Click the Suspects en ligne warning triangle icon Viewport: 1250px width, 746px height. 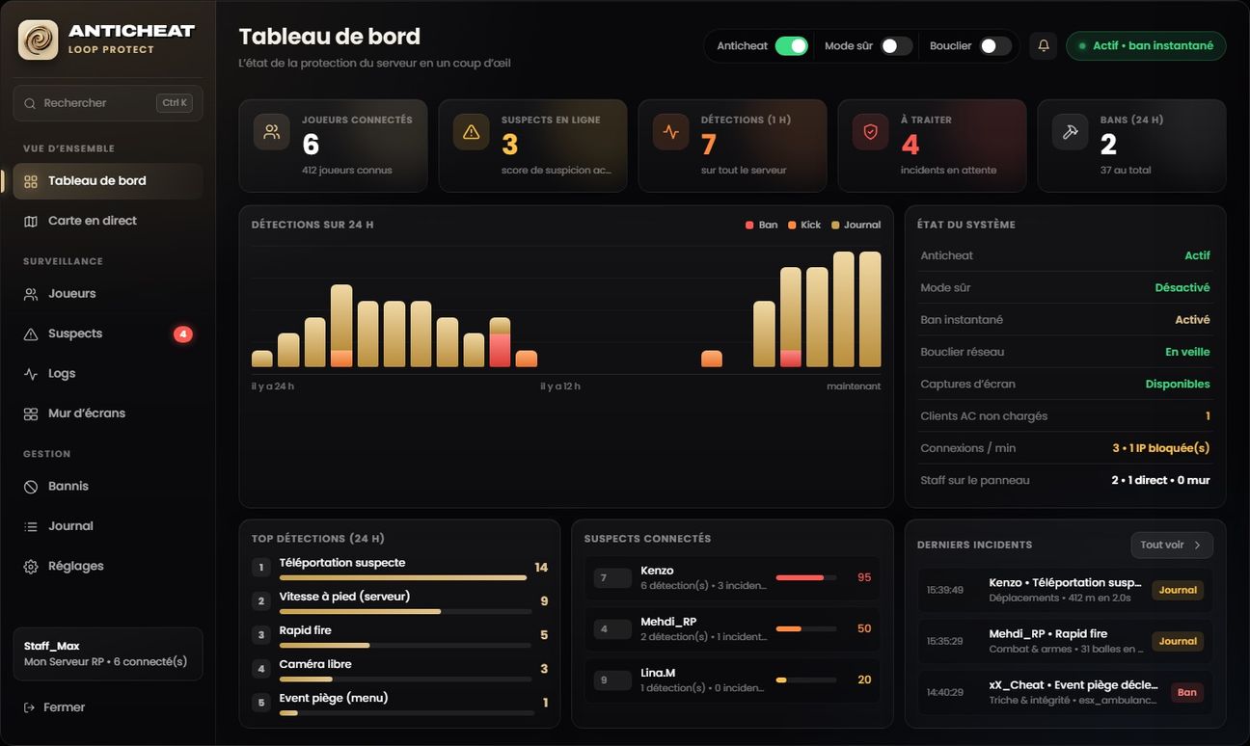(472, 132)
